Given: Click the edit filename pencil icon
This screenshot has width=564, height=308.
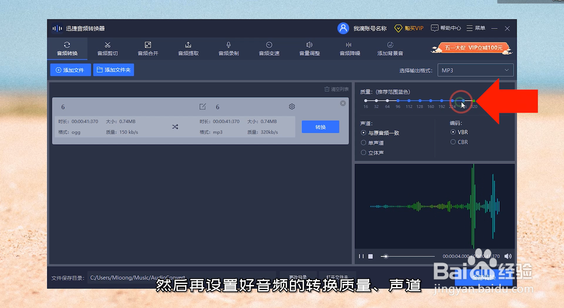Looking at the screenshot, I should coord(203,106).
